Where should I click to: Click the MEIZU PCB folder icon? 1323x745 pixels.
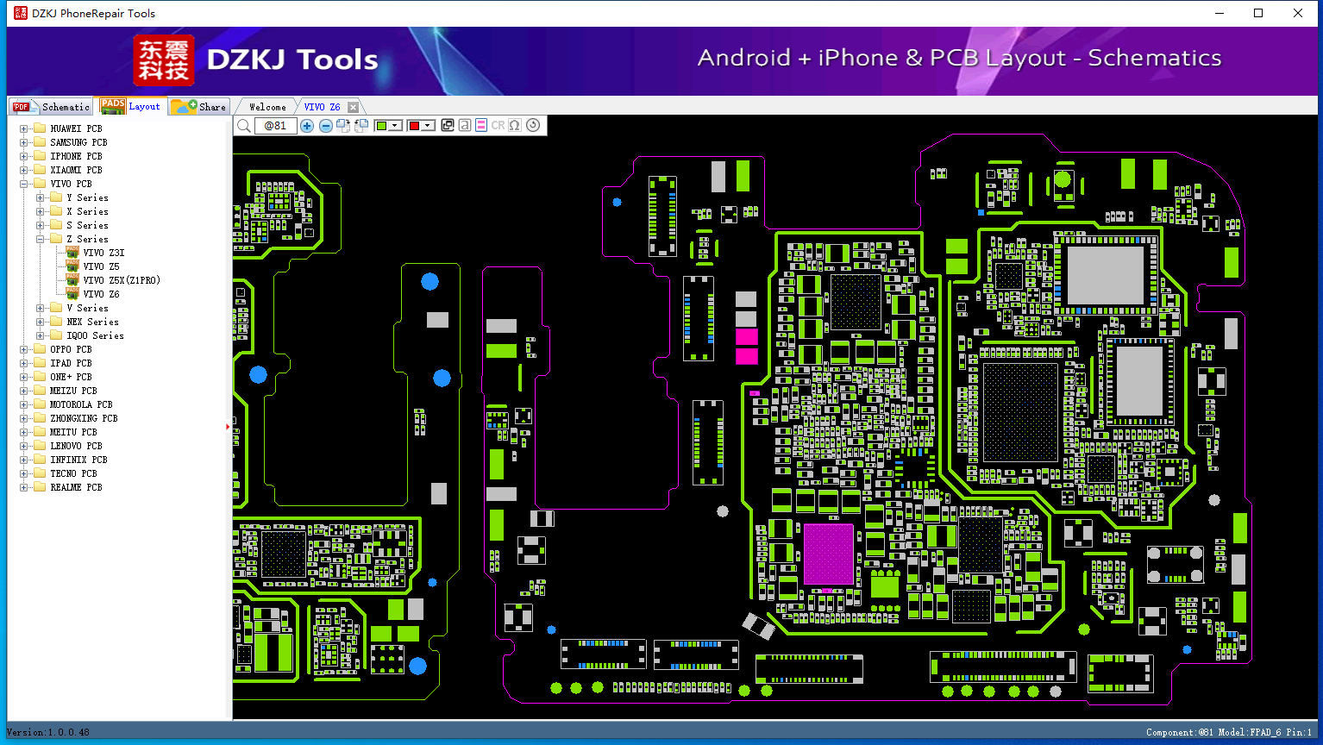[39, 391]
